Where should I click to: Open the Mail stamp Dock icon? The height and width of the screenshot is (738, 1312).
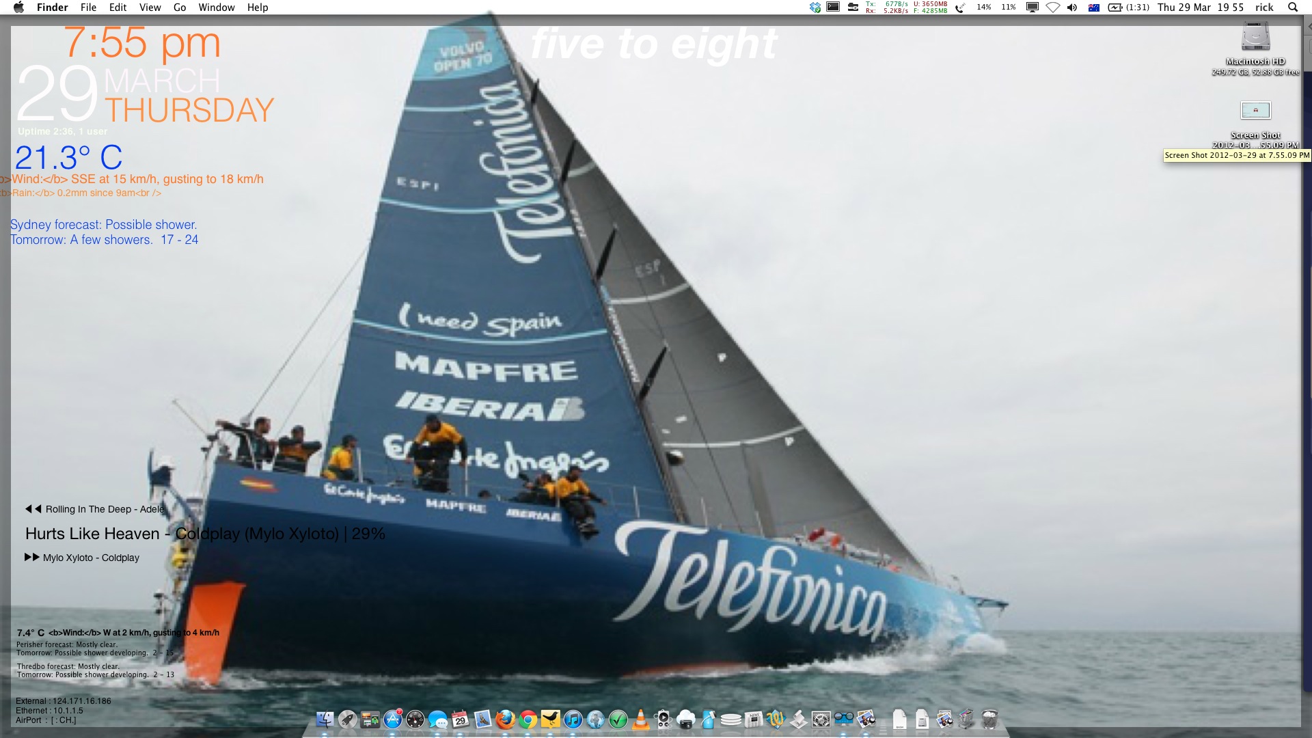482,719
